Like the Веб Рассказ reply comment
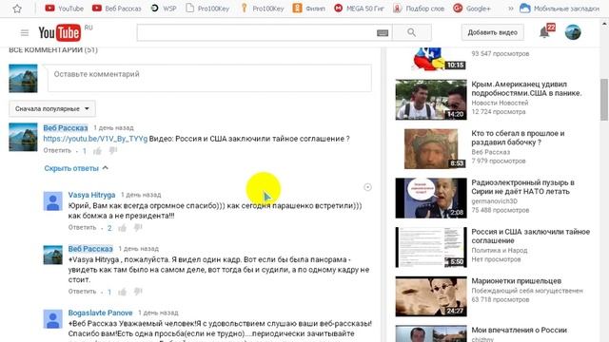The image size is (609, 342). [x=123, y=292]
